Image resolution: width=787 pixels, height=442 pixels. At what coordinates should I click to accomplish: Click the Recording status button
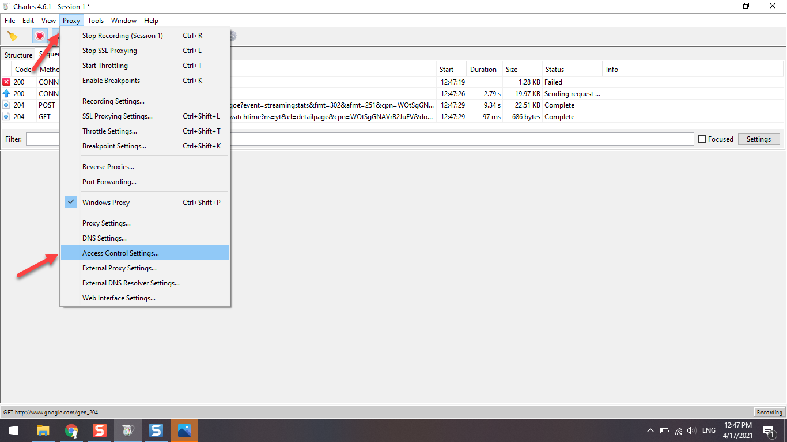tap(769, 412)
